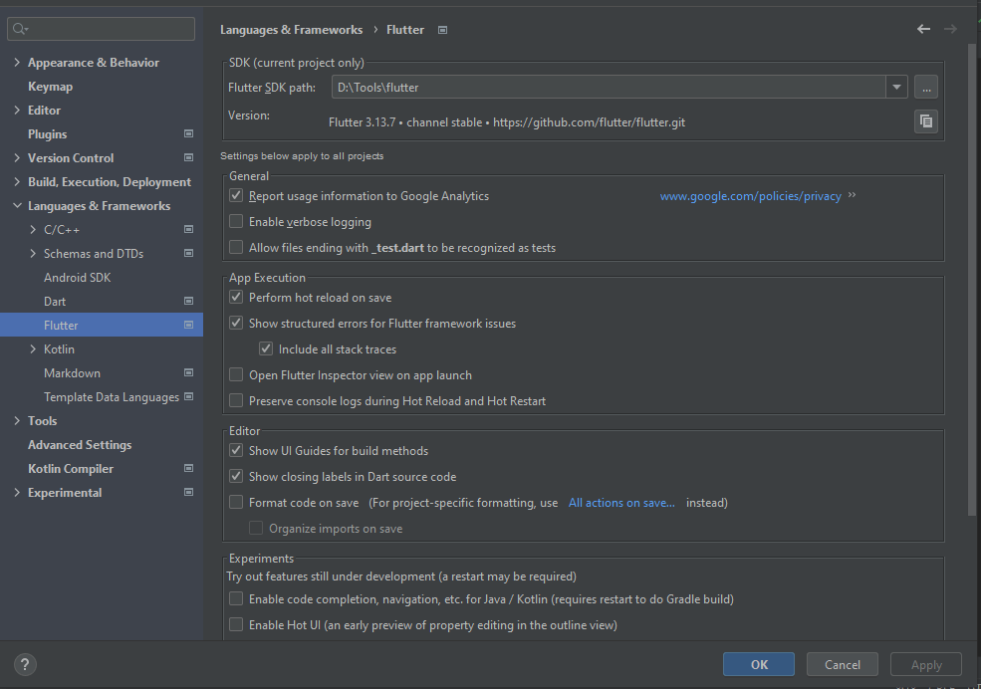This screenshot has height=689, width=981.
Task: Open the browse dialog for Flutter SDK path
Action: [x=925, y=87]
